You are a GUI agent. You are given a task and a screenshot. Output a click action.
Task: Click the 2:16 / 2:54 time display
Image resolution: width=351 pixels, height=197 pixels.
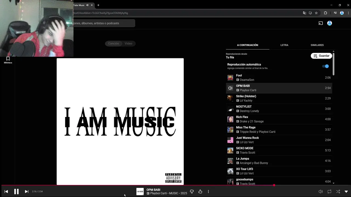coord(37,192)
